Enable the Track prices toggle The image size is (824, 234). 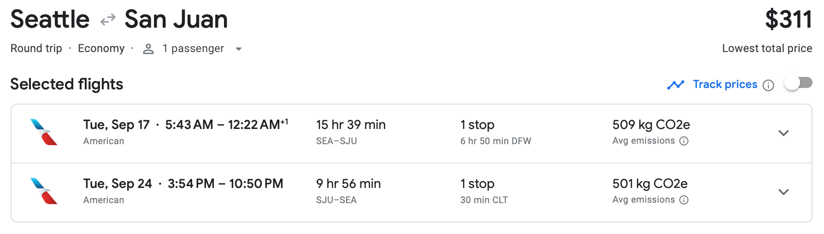tap(798, 83)
